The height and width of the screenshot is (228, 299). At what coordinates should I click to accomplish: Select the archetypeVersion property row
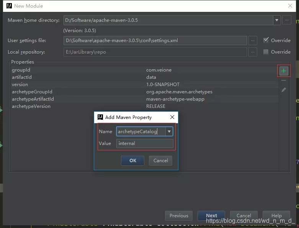[144, 106]
